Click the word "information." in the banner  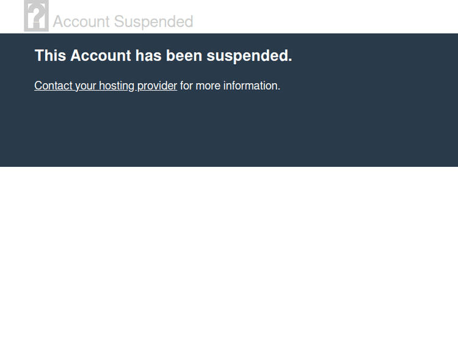pyautogui.click(x=252, y=86)
